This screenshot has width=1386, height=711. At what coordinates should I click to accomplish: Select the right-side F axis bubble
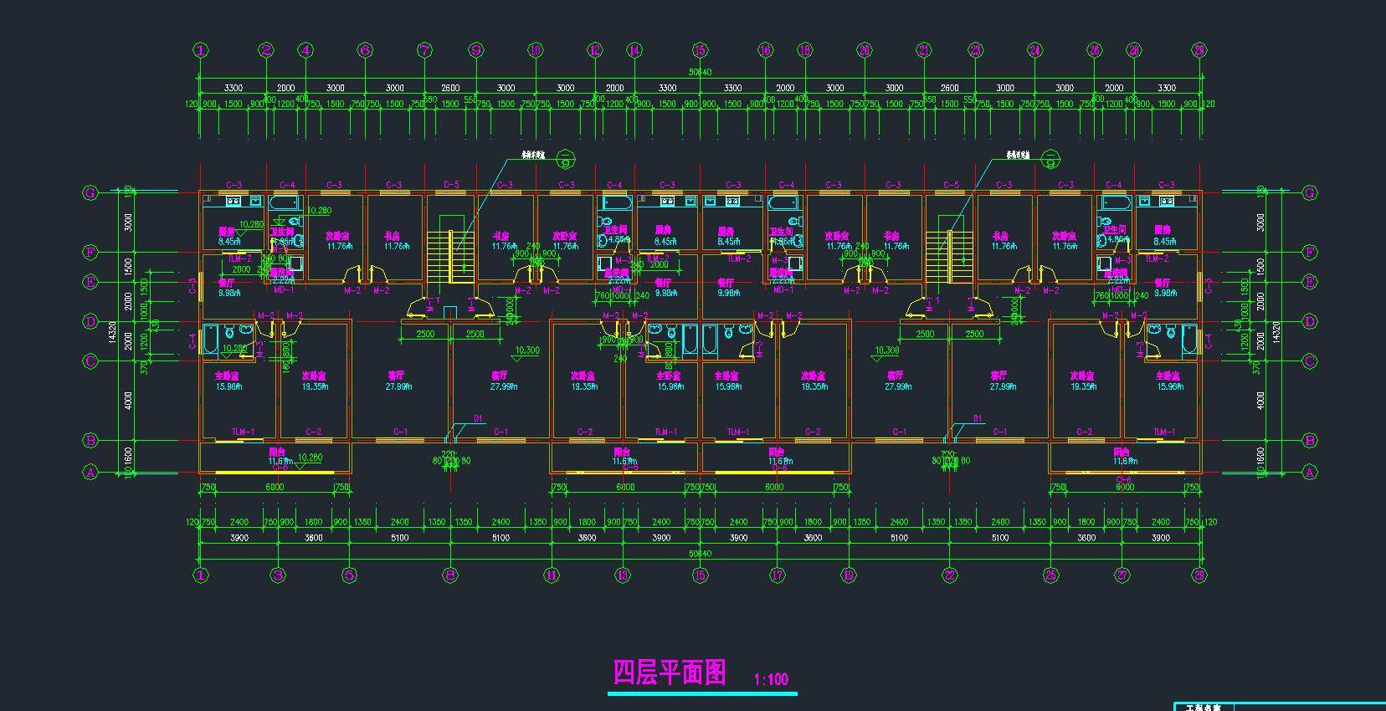tap(1310, 252)
